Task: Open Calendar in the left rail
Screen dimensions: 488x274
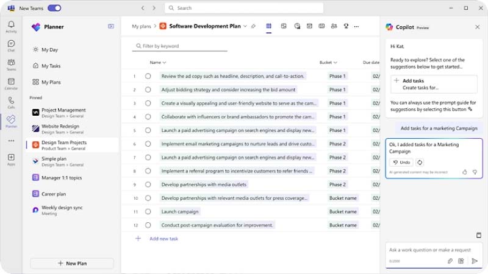Action: click(11, 84)
